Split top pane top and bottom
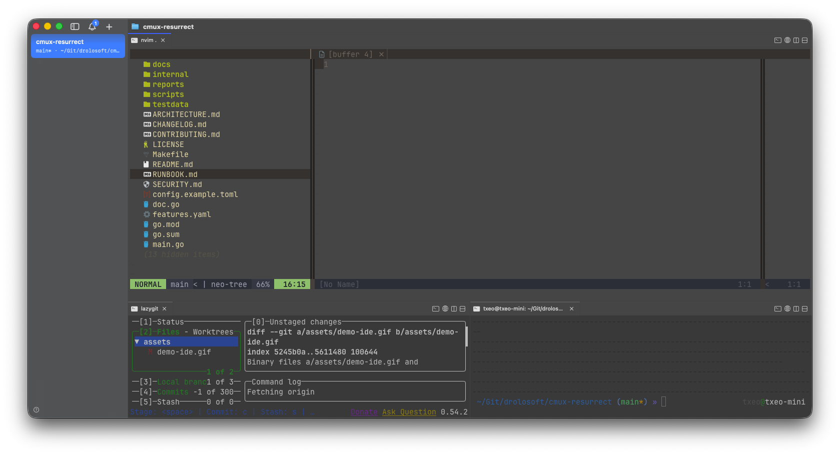 tap(805, 40)
